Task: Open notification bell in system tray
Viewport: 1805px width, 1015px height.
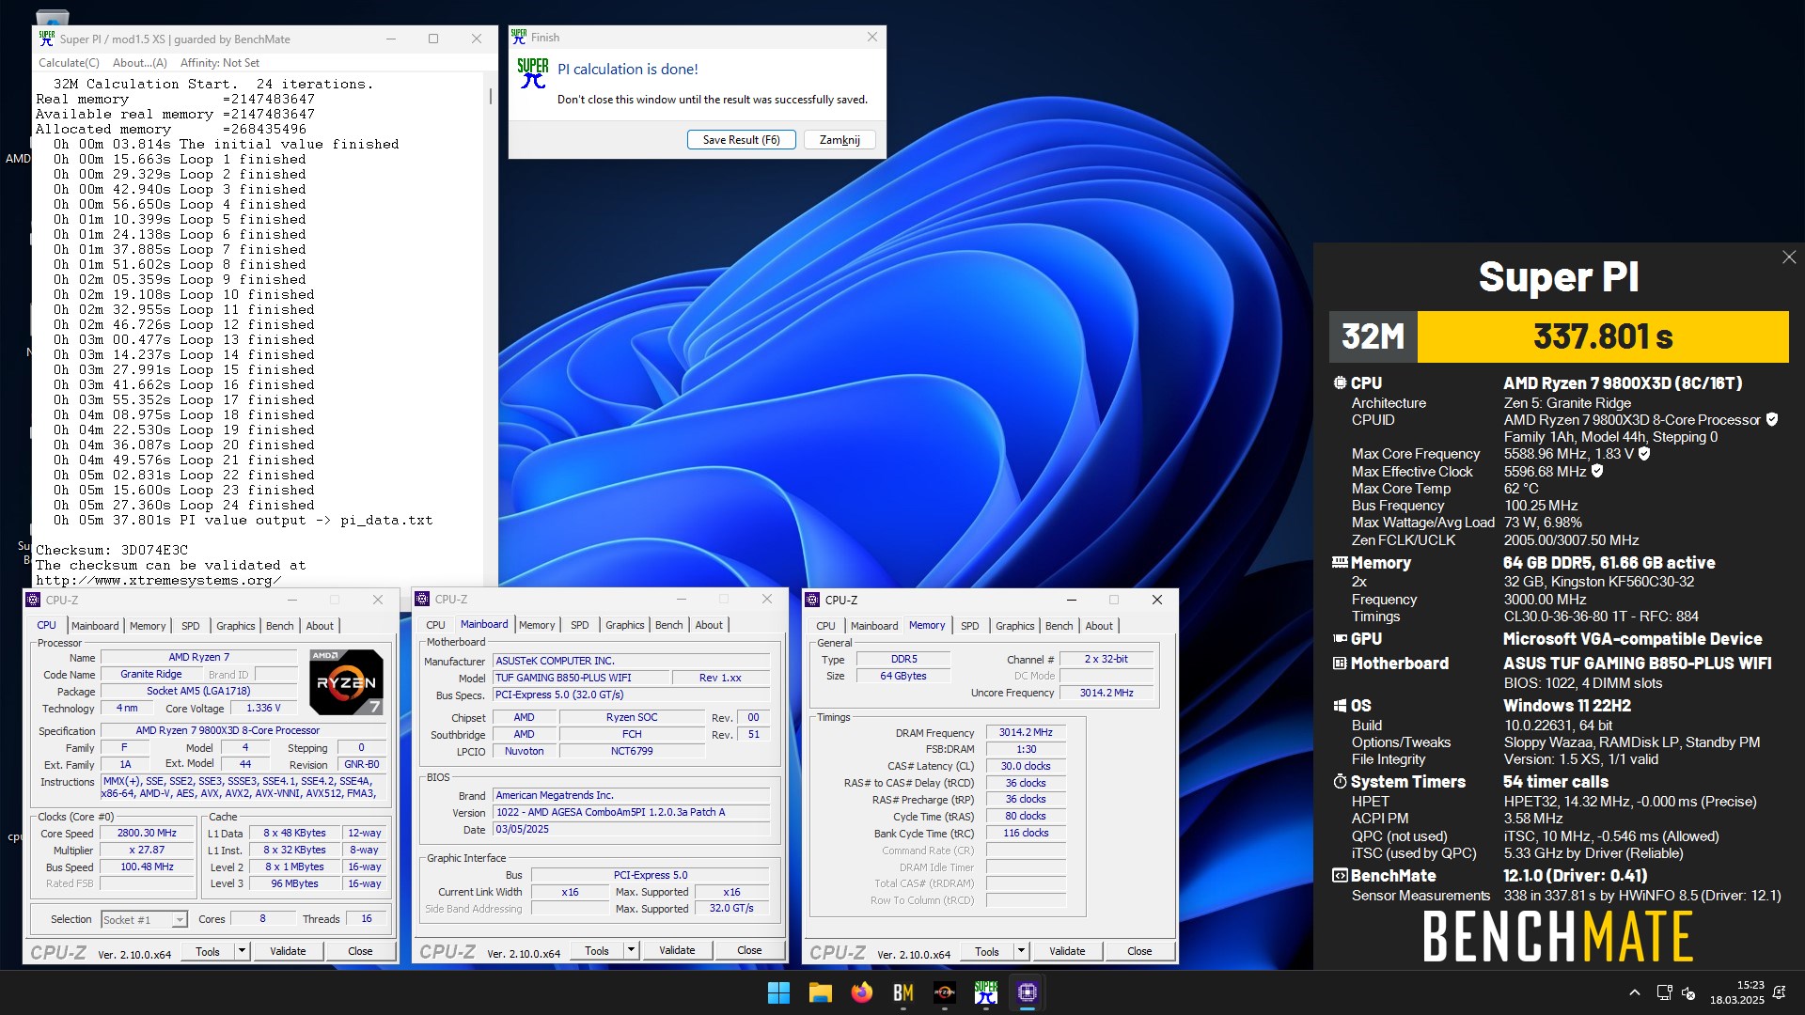Action: pos(1779,992)
